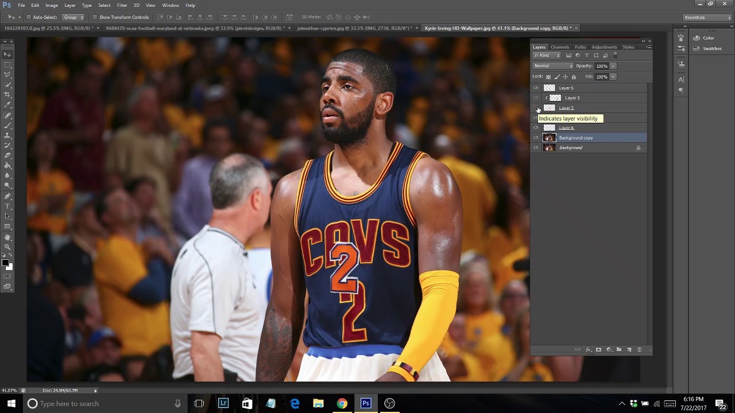This screenshot has height=413, width=735.
Task: Switch to the Channels tab
Action: tap(560, 47)
